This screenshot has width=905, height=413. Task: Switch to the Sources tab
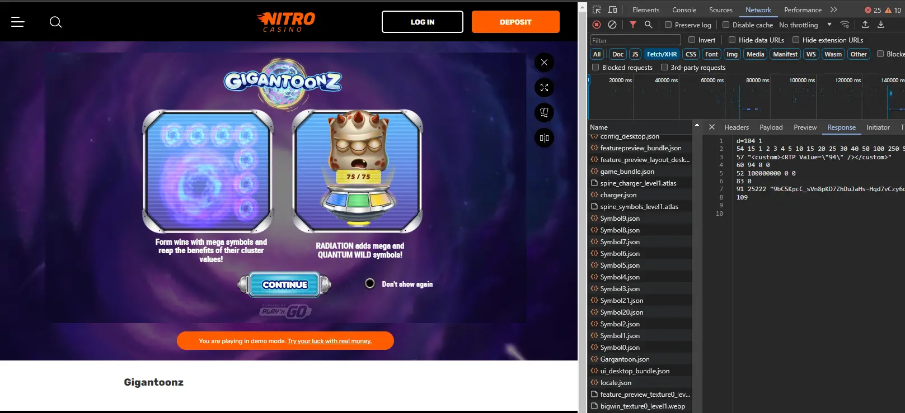(x=721, y=10)
